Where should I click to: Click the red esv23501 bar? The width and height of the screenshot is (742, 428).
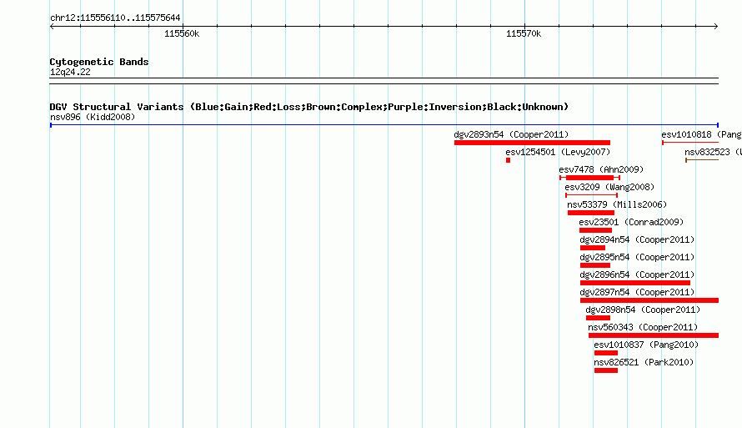596,230
